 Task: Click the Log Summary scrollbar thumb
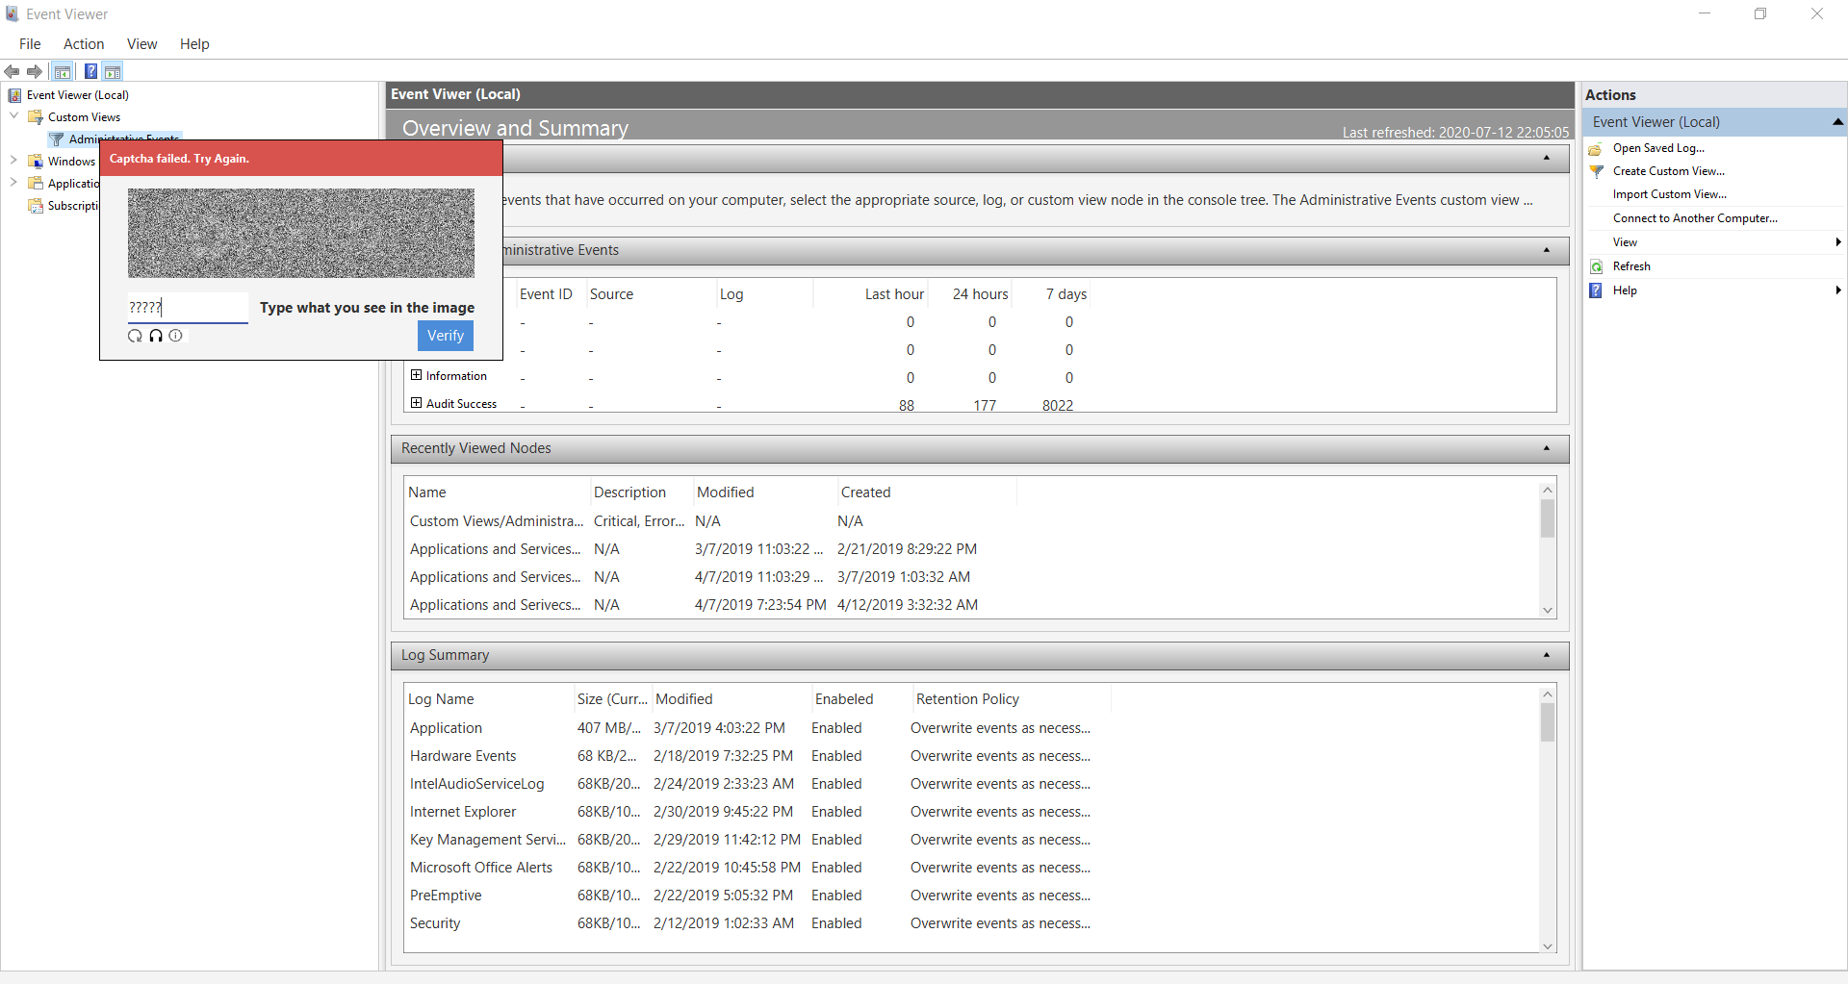click(1548, 722)
